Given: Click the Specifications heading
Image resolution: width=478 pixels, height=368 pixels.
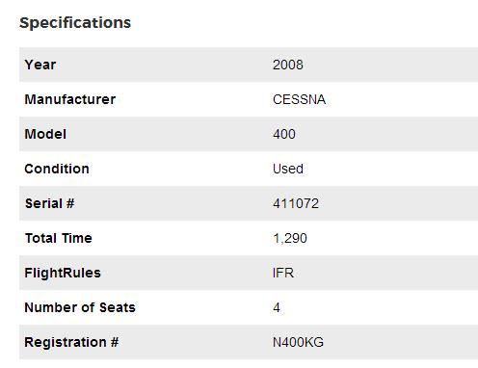Looking at the screenshot, I should (x=75, y=23).
